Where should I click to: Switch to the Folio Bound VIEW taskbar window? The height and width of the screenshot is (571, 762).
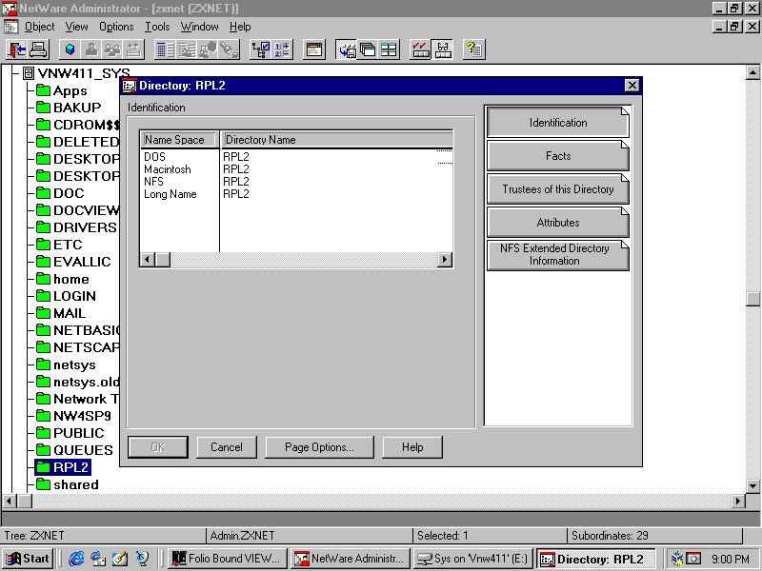(x=228, y=559)
